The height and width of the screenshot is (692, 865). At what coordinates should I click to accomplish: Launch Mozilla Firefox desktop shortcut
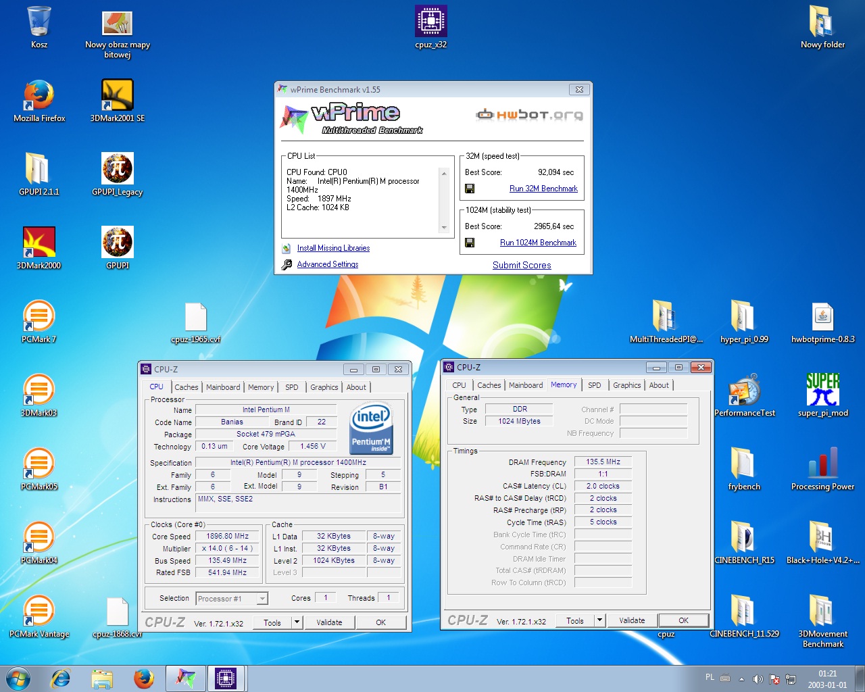[x=39, y=101]
